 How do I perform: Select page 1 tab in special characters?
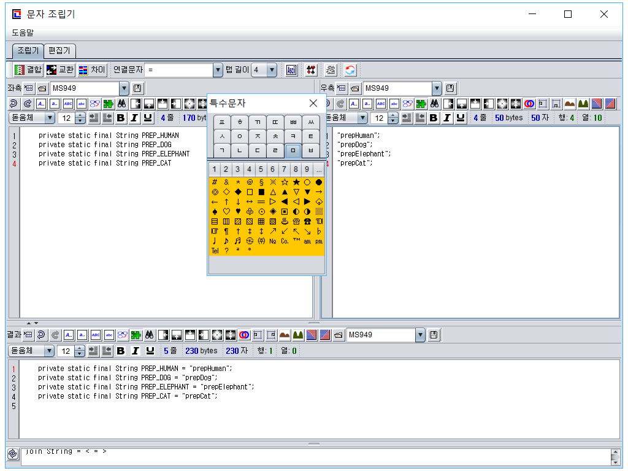coord(214,169)
